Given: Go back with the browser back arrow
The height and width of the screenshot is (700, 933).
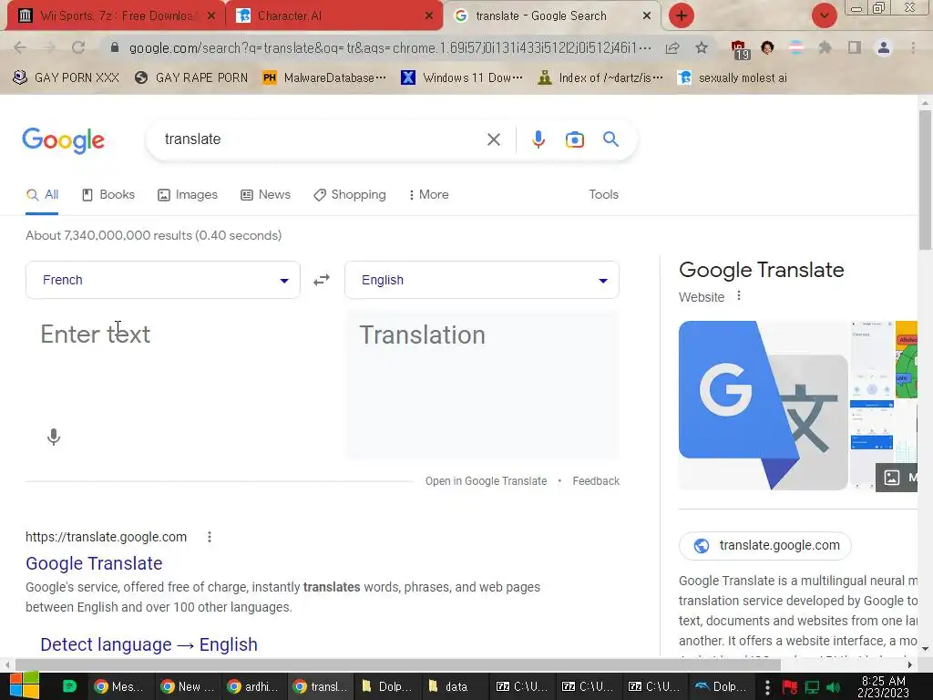Looking at the screenshot, I should pyautogui.click(x=20, y=47).
